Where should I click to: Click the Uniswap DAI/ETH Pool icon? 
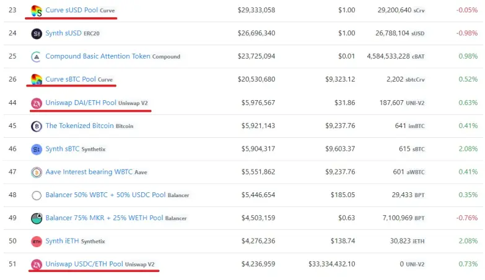37,103
